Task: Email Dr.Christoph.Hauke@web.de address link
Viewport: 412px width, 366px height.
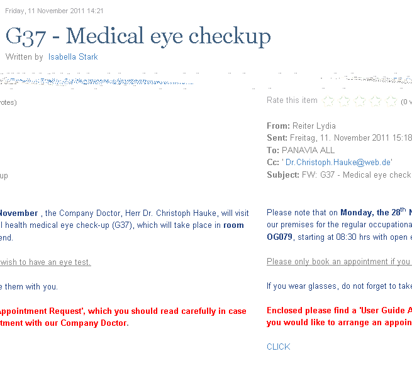Action: point(338,163)
